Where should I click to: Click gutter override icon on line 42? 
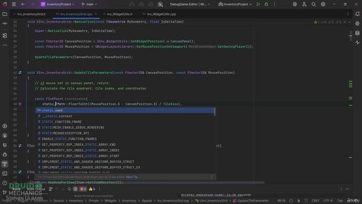pos(20,73)
